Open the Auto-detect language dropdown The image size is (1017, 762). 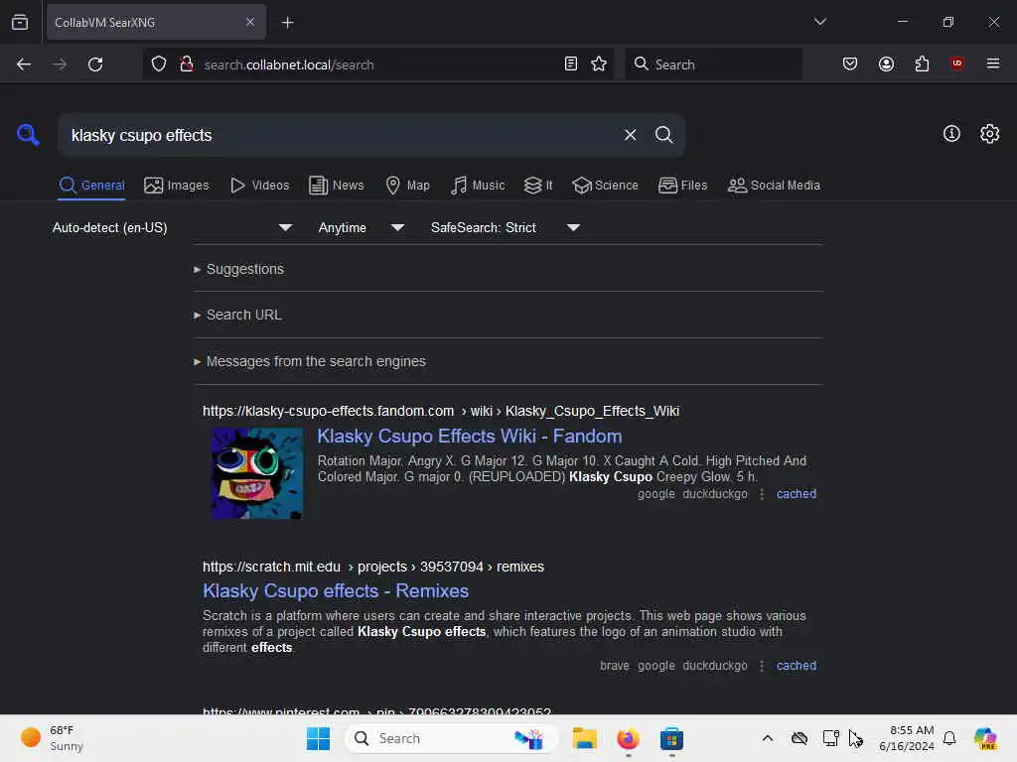[172, 227]
